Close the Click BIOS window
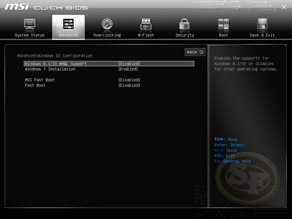Screen dimensions: 292x219 pyautogui.click(x=284, y=7)
